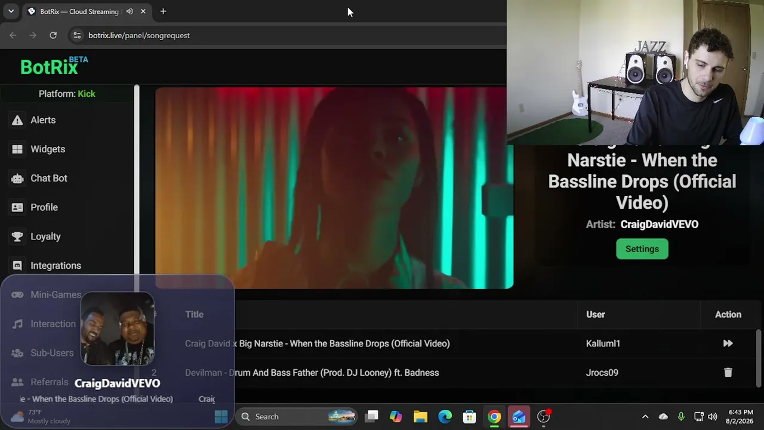Open Task View on the taskbar
This screenshot has width=764, height=430.
click(372, 416)
